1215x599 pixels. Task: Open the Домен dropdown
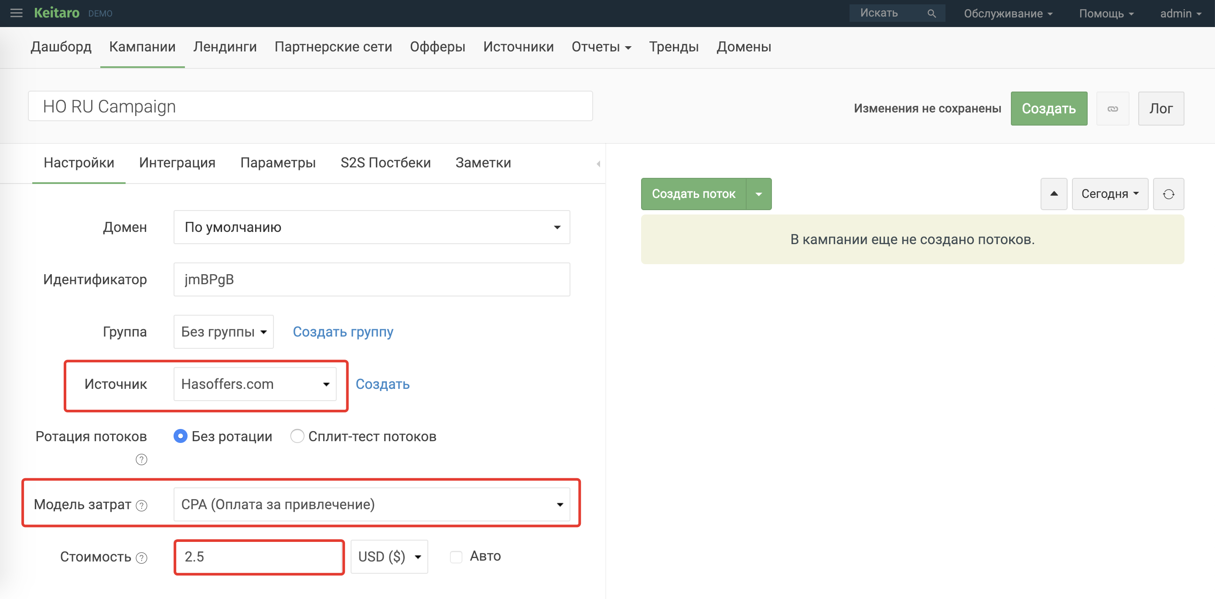coord(372,227)
